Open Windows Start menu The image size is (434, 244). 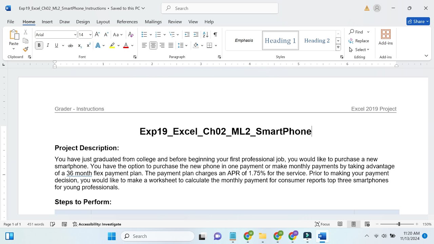click(x=112, y=236)
